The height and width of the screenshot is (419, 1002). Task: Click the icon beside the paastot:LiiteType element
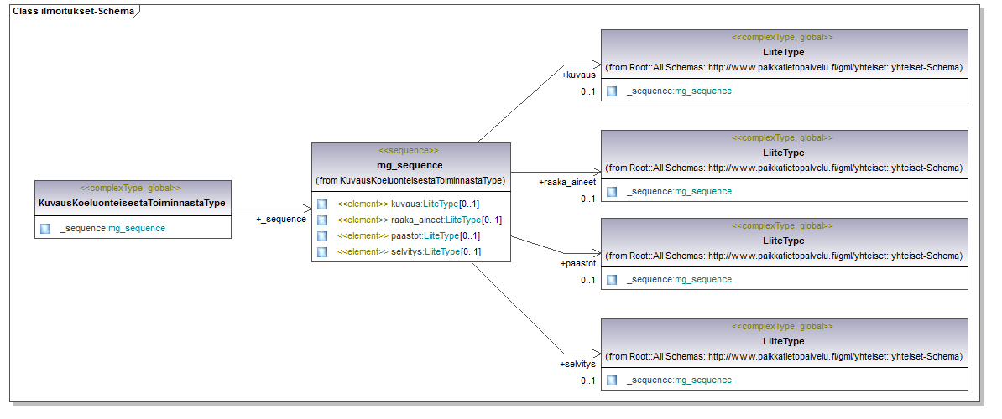[x=322, y=236]
